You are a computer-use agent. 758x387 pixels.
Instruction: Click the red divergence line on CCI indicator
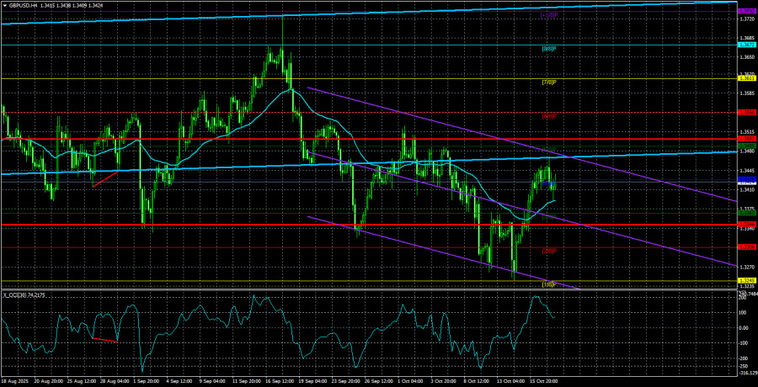click(104, 340)
